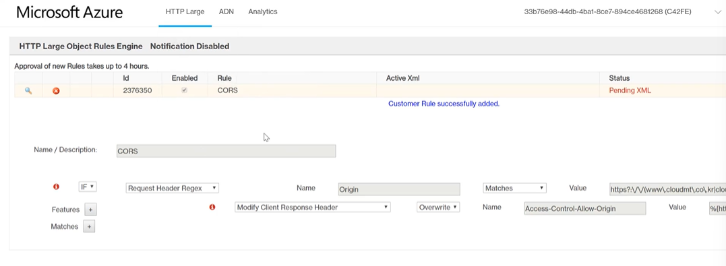Click the magnifier icon for CORS rule
This screenshot has height=266, width=726.
[x=28, y=91]
